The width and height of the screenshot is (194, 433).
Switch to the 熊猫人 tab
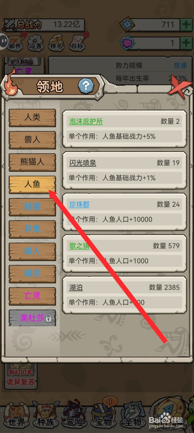[32, 162]
